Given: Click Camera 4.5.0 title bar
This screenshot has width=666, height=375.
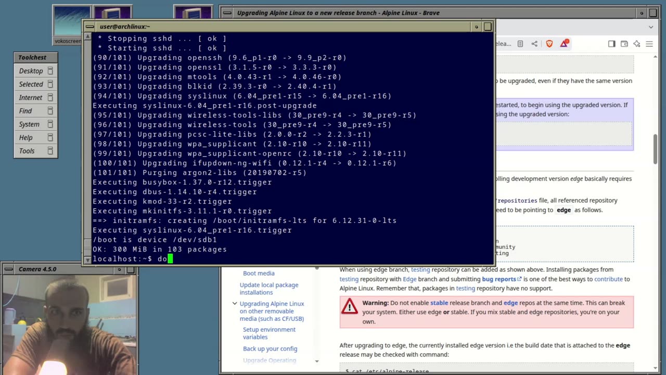Looking at the screenshot, I should tap(62, 269).
